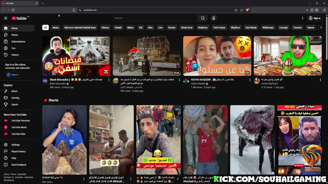Viewport: 328px width, 184px height.
Task: Open the browser main menu
Action: coord(324,10)
